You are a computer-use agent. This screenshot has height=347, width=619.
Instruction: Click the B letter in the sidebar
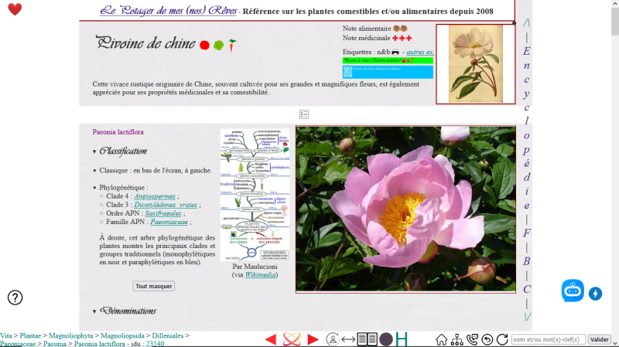[527, 261]
